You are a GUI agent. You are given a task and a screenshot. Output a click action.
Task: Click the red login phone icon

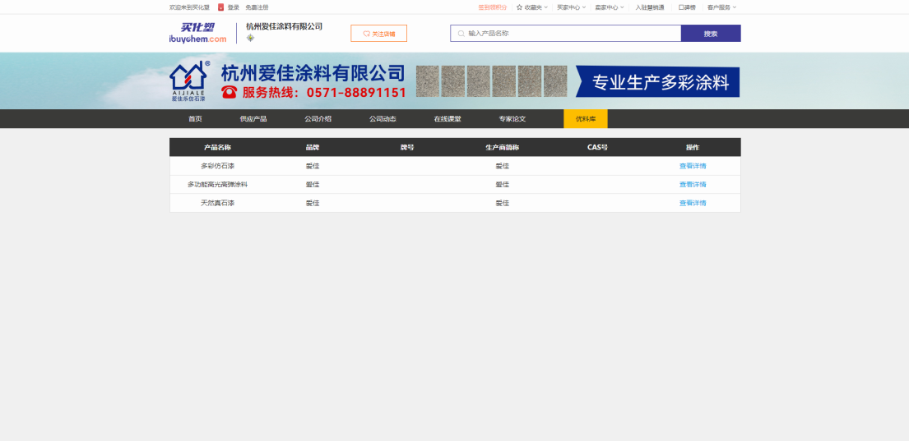(220, 7)
